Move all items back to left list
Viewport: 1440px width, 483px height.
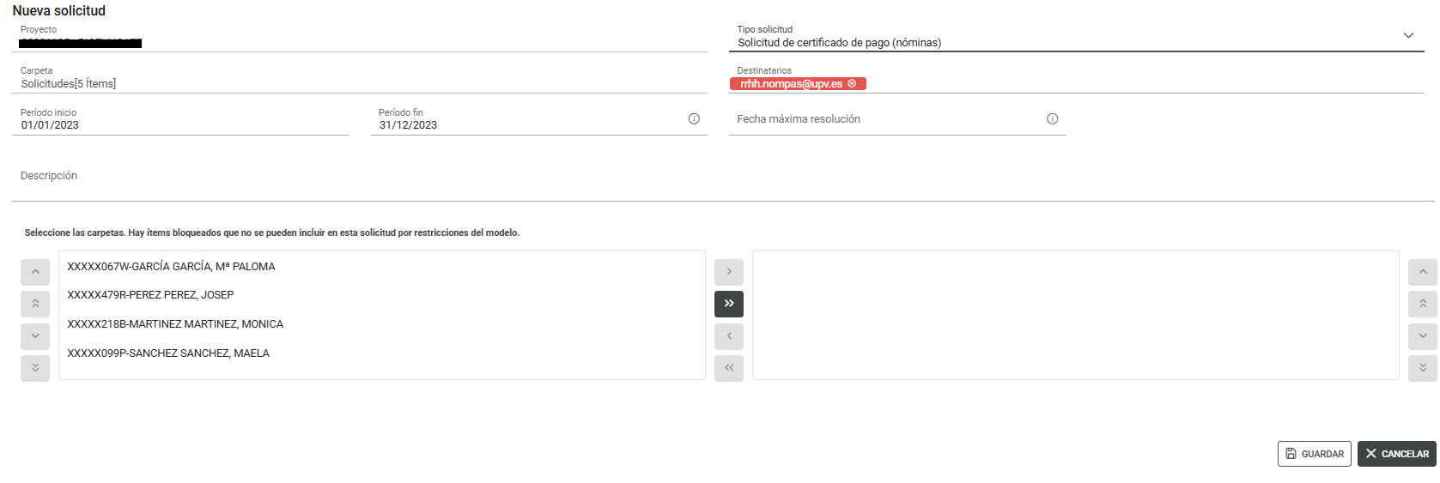[729, 368]
